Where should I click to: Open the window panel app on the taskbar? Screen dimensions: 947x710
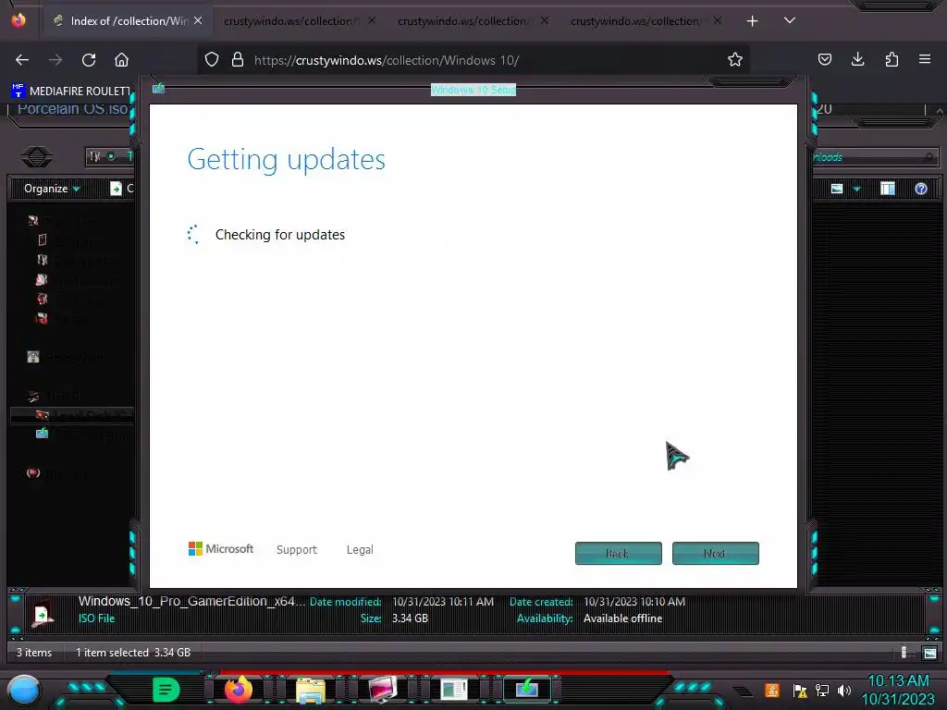pos(454,690)
